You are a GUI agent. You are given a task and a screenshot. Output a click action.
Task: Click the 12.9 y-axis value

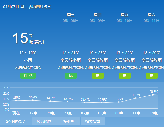tap(6, 104)
